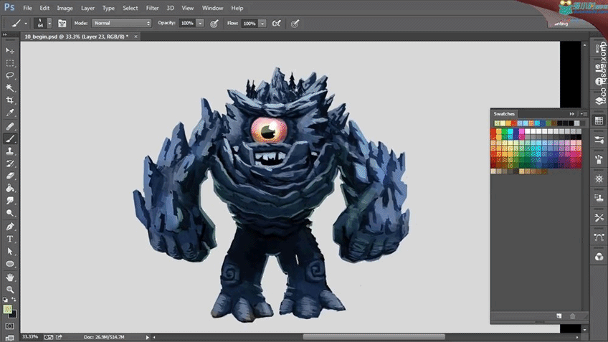Image resolution: width=608 pixels, height=342 pixels.
Task: Select the Rectangular Marquee tool
Action: 10,63
